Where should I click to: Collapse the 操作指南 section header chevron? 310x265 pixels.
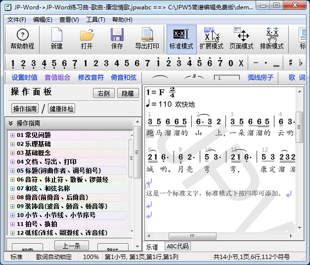[11, 123]
